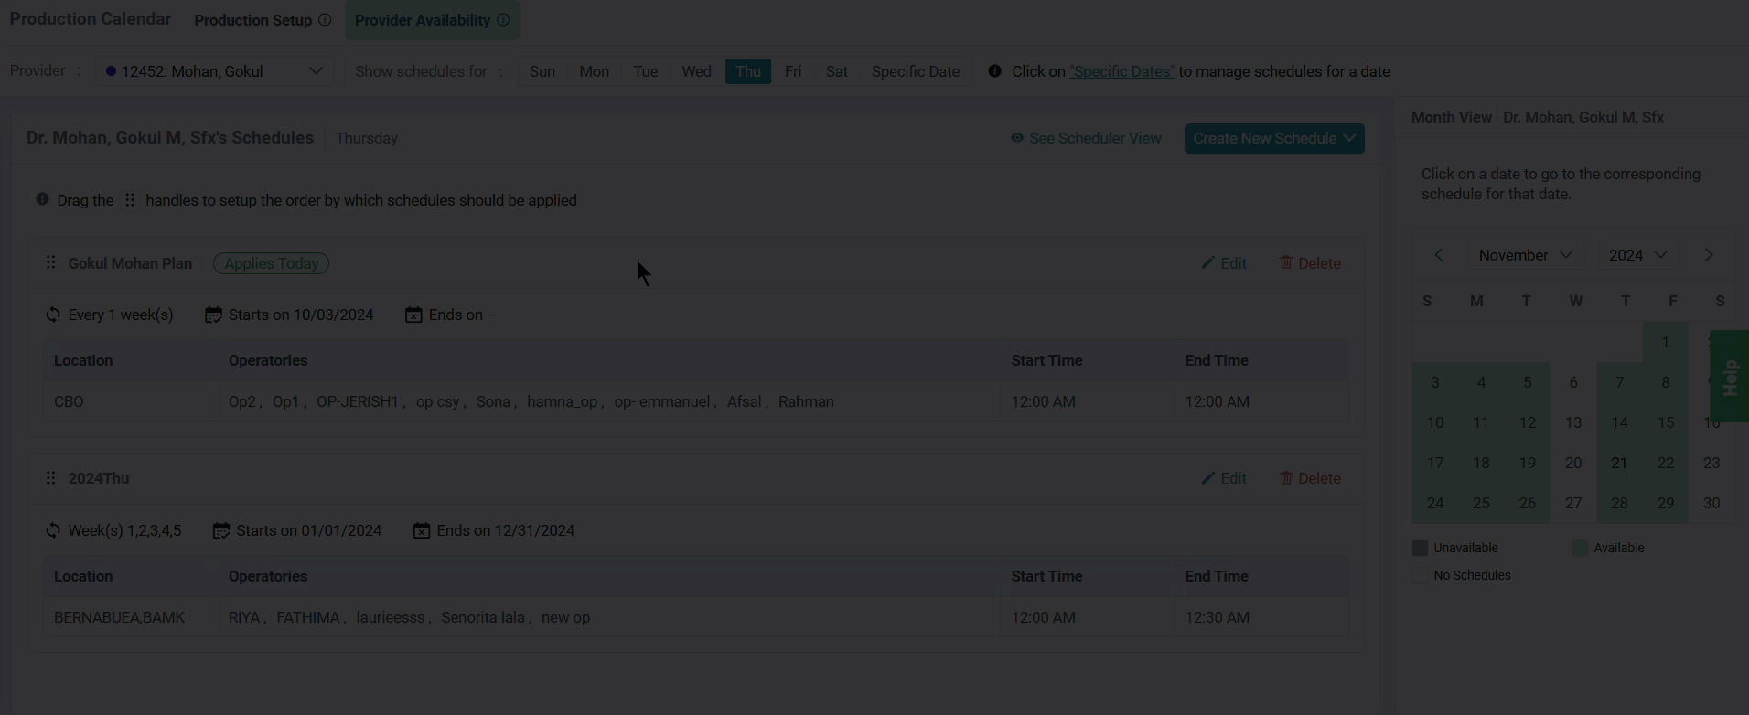Open the 2024 year dropdown
Viewport: 1749px width, 715px height.
[x=1637, y=255]
